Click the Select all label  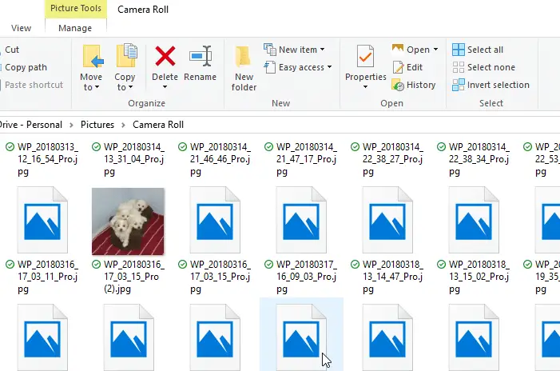(485, 50)
